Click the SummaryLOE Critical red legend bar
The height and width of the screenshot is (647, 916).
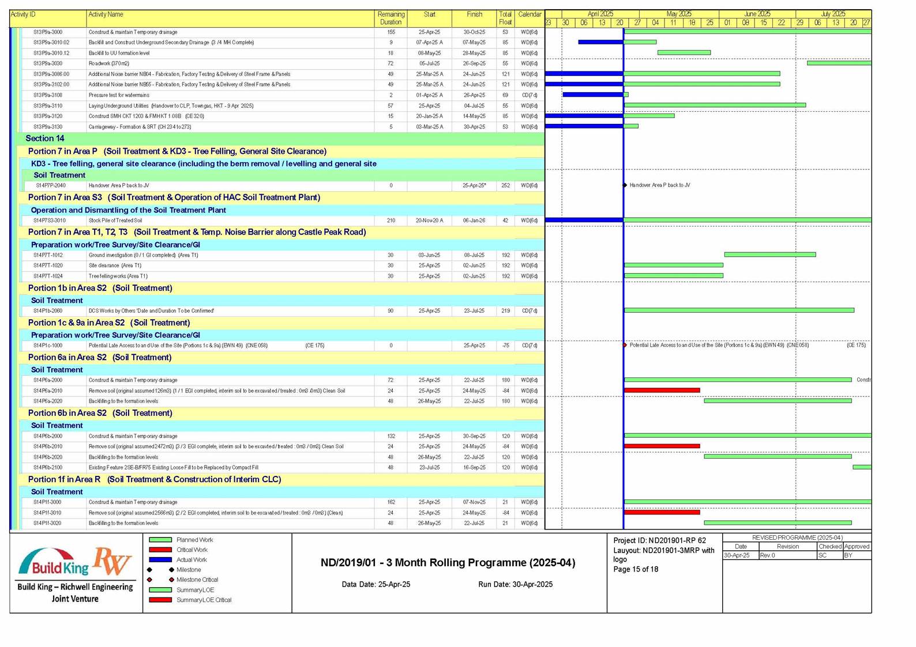pyautogui.click(x=160, y=600)
